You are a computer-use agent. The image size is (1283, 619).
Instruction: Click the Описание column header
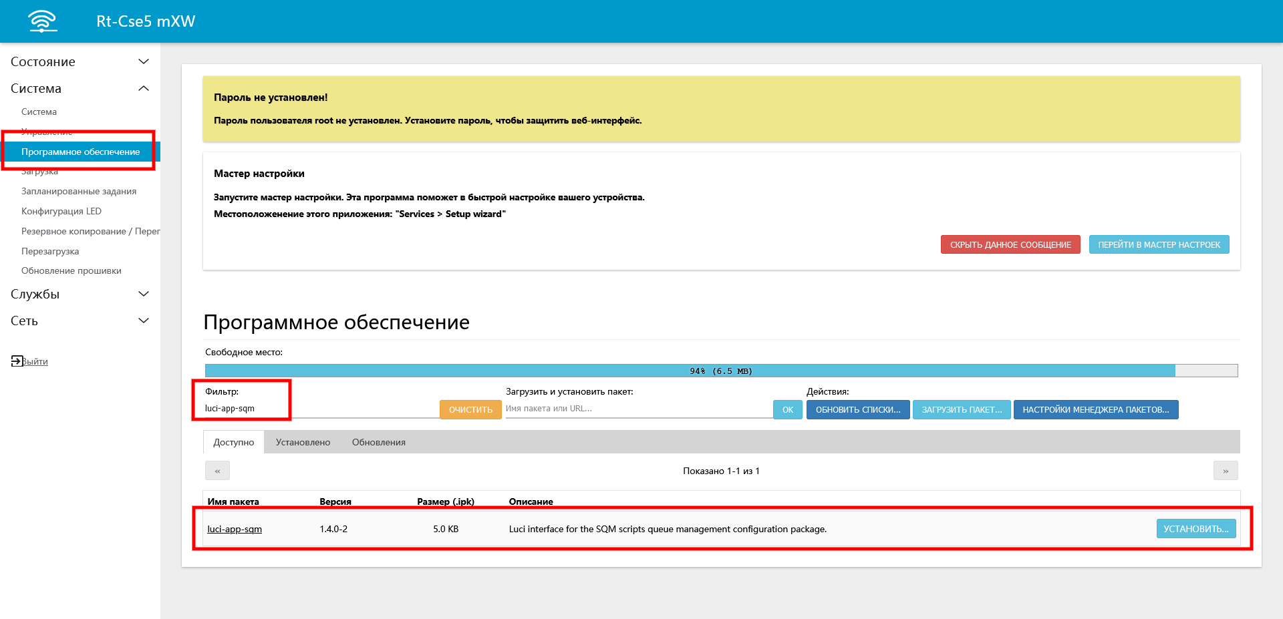[531, 501]
